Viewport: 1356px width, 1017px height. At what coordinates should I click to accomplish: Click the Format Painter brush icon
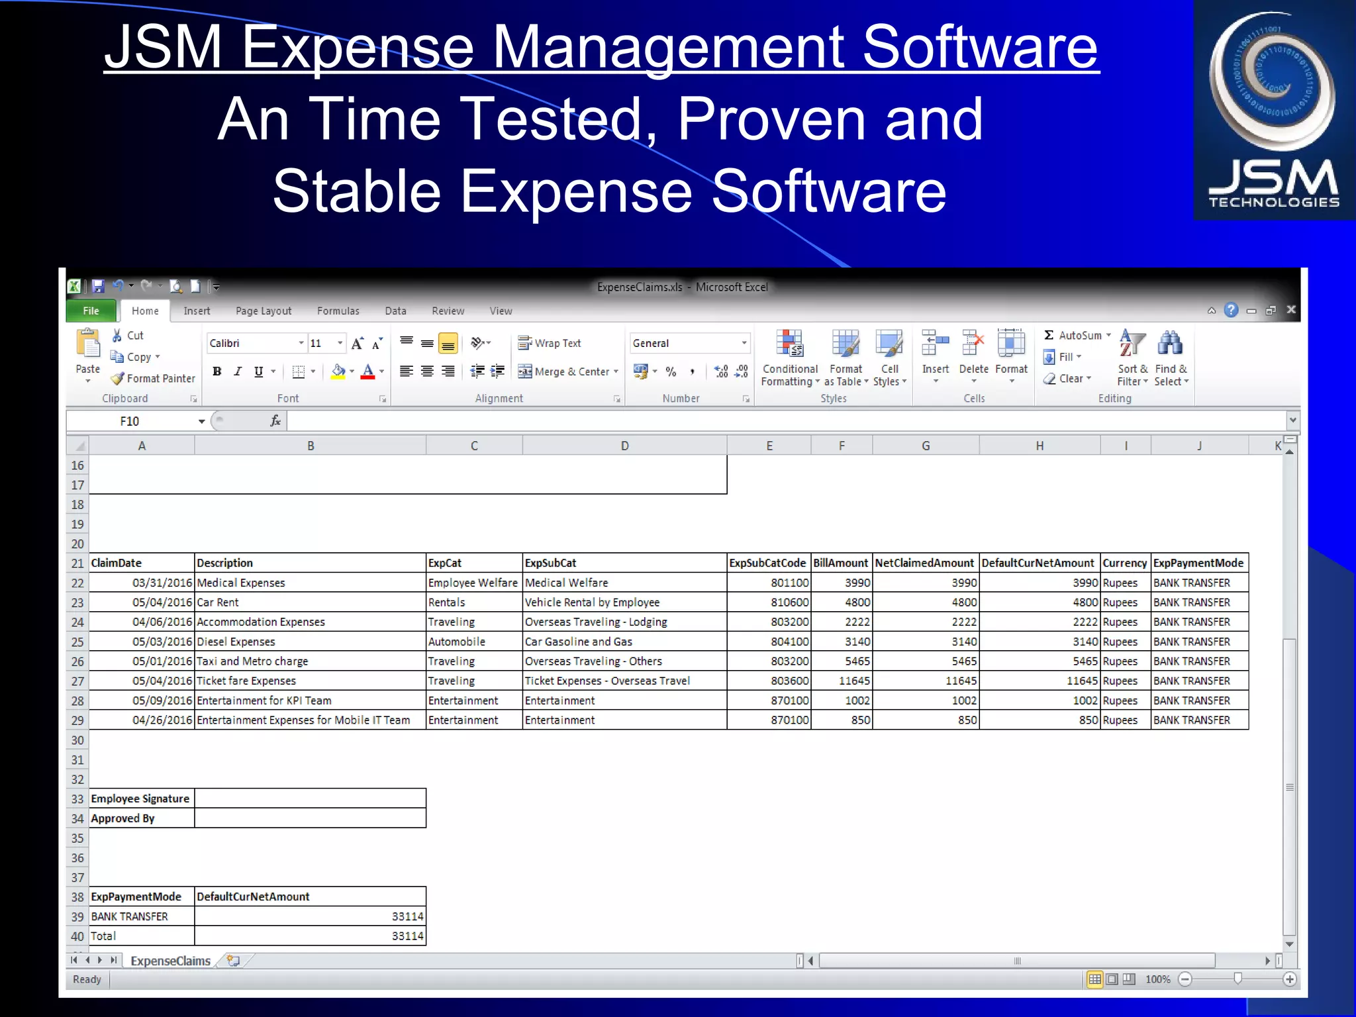tap(117, 379)
